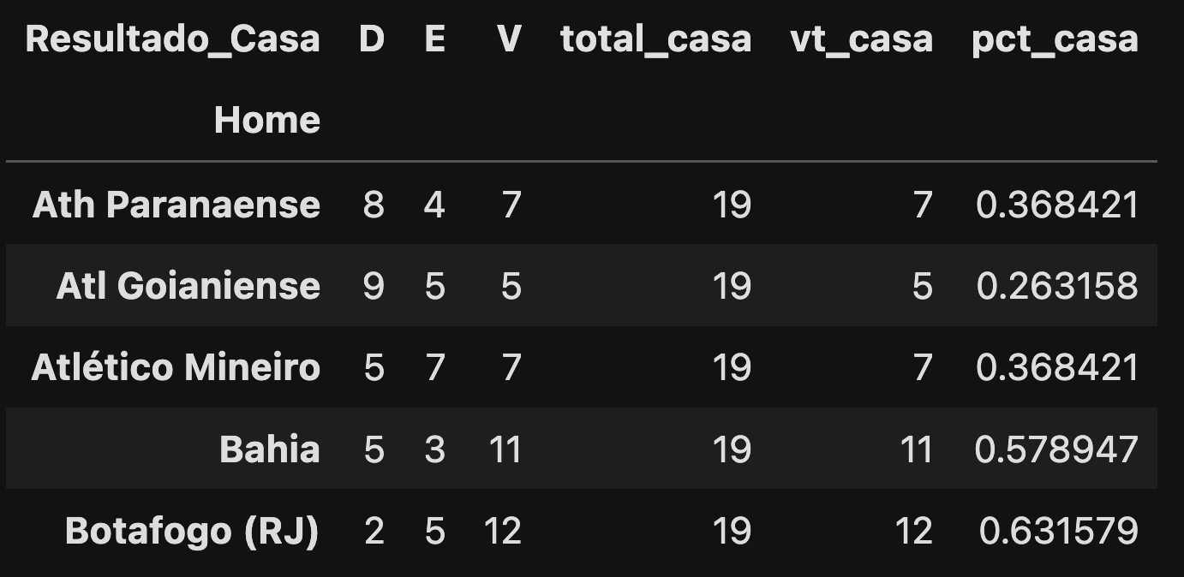Click Botafogo's vt_casa value 12
This screenshot has height=577, width=1184.
point(912,531)
